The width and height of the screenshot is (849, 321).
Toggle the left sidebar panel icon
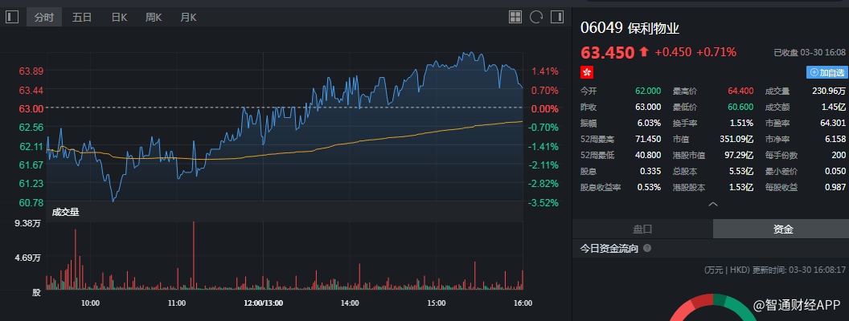(x=12, y=17)
